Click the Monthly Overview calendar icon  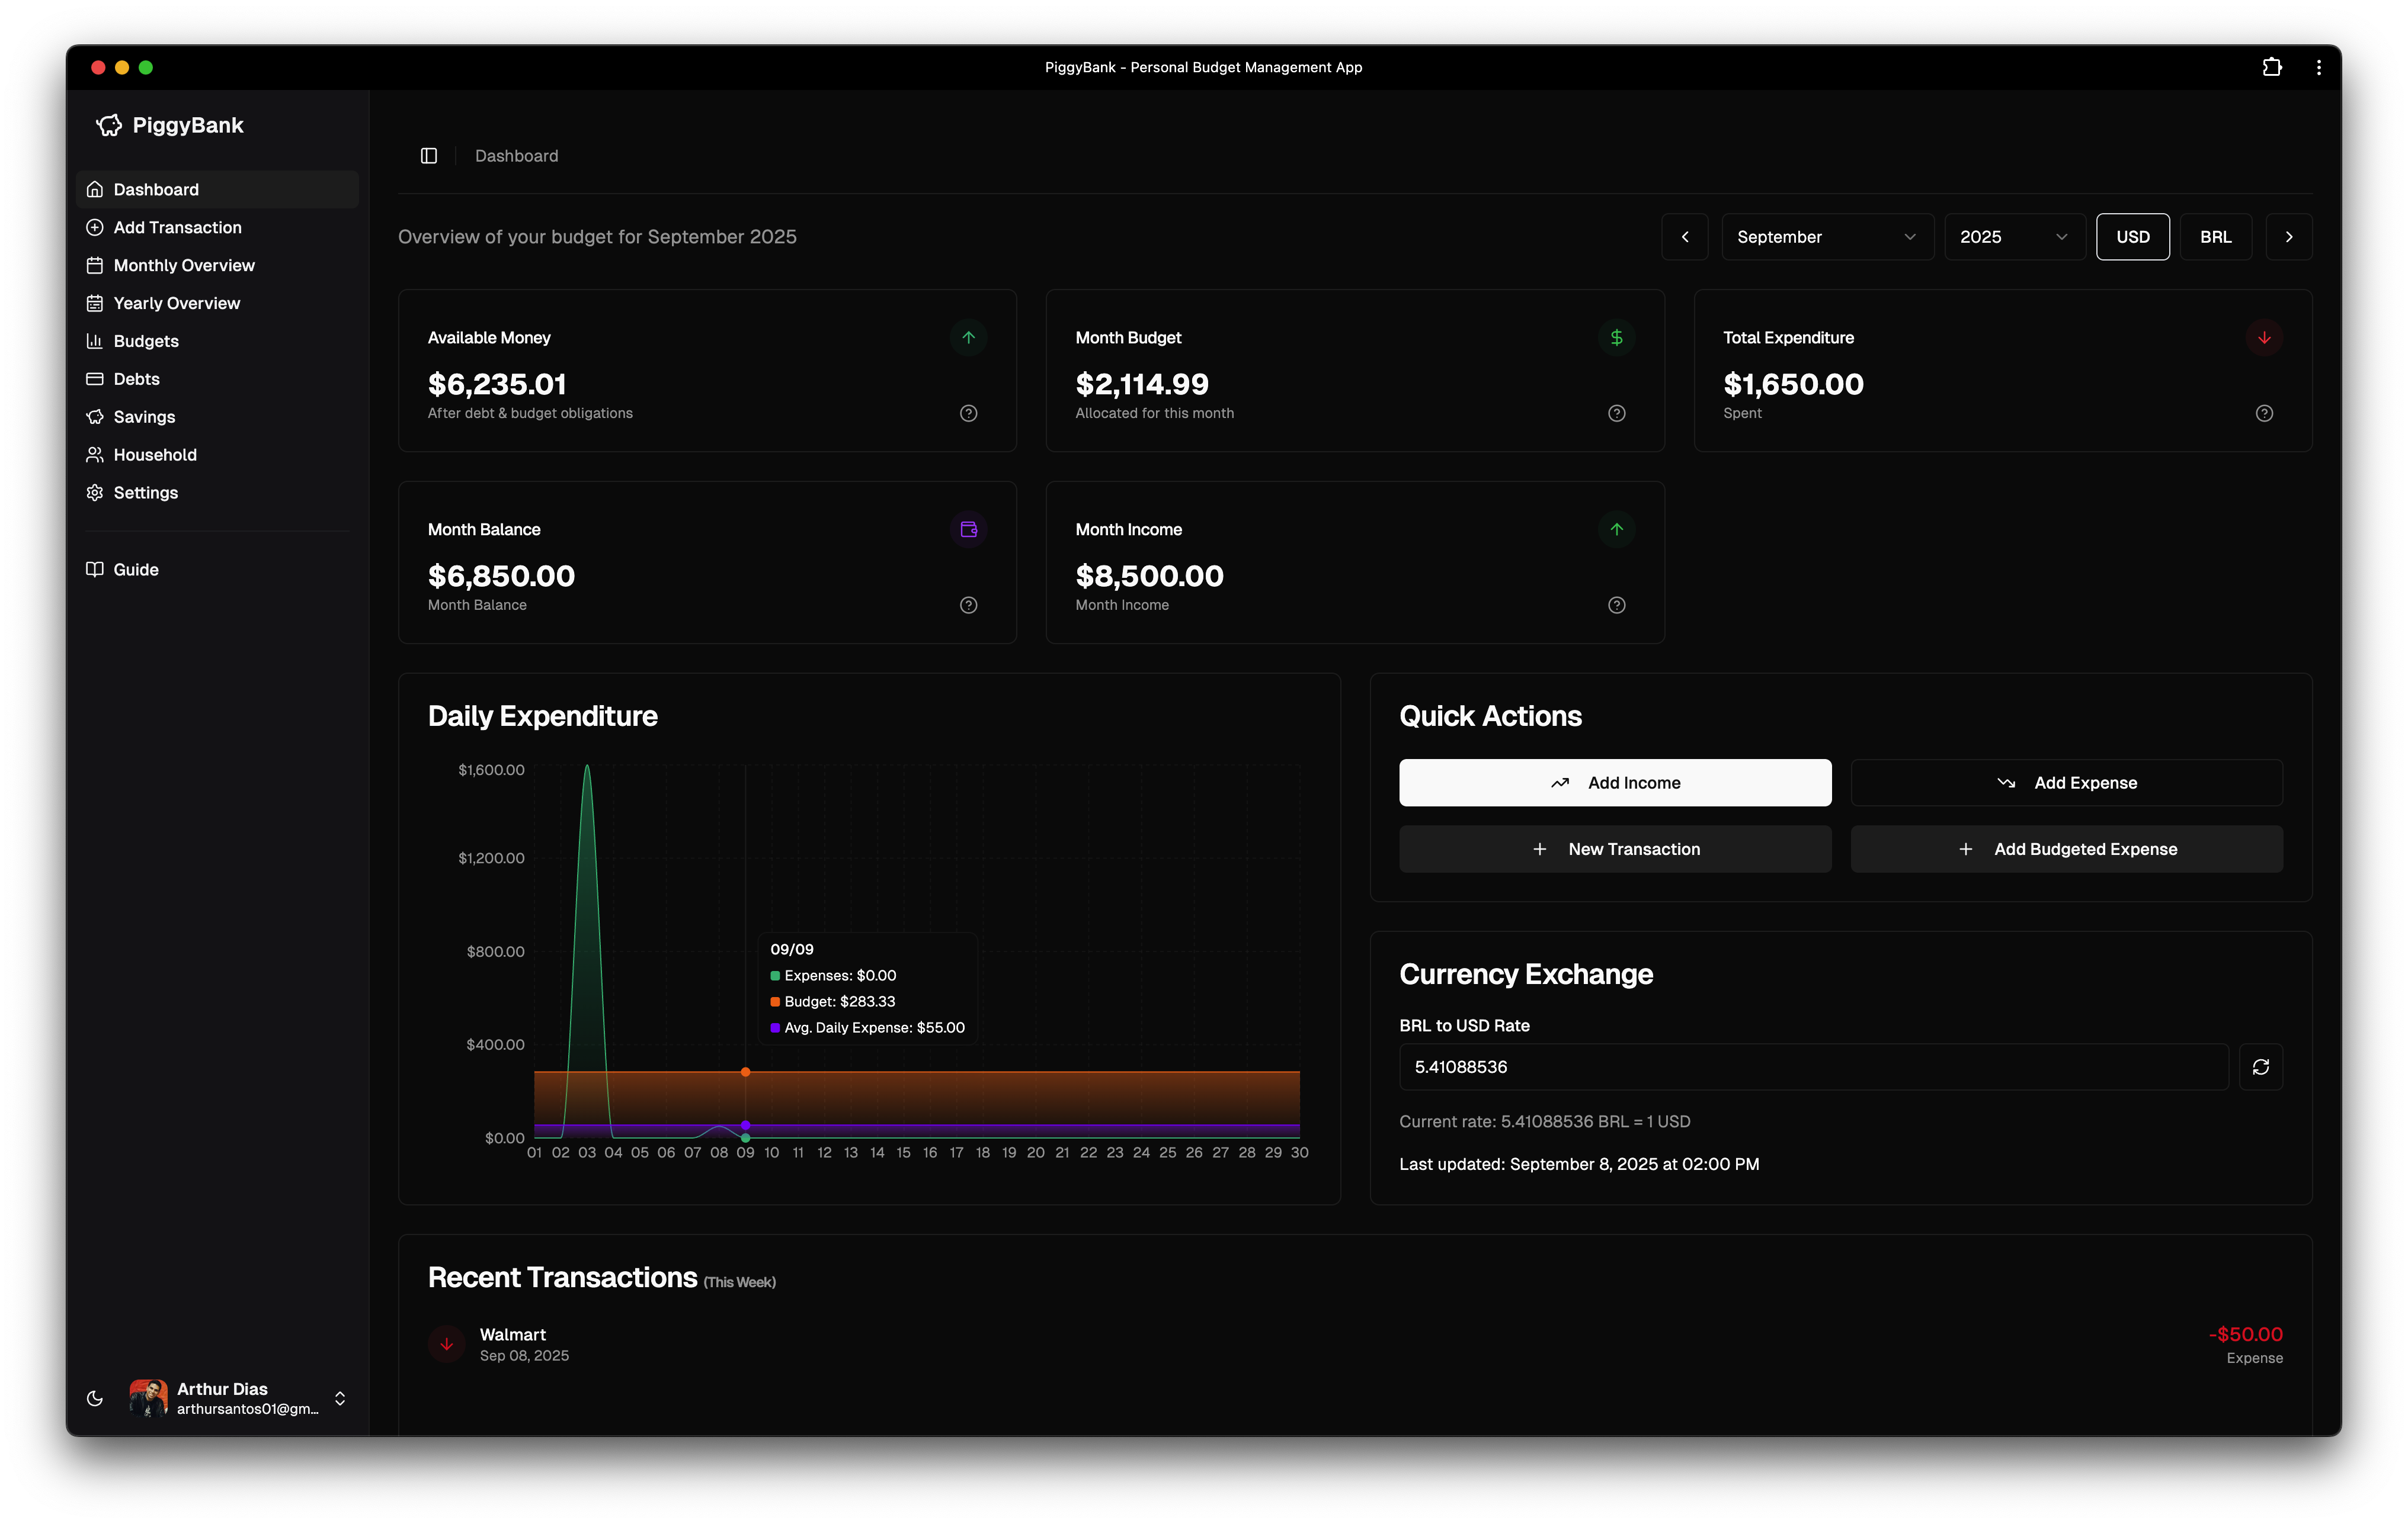[x=95, y=266]
